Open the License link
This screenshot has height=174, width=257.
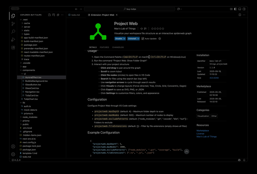pyautogui.click(x=200, y=134)
